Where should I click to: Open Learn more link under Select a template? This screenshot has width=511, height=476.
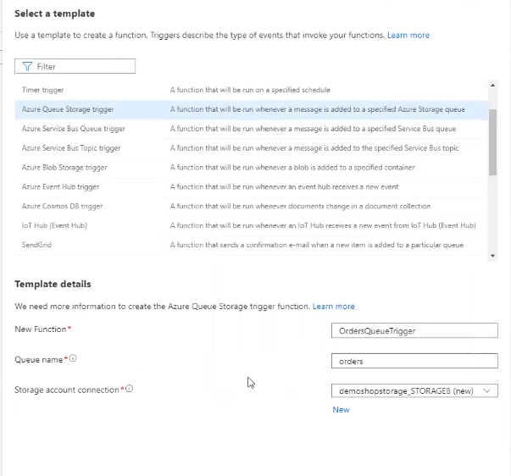pos(408,36)
